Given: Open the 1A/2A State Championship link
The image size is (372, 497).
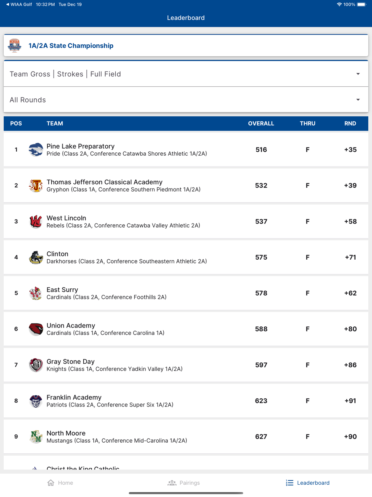Looking at the screenshot, I should coord(71,46).
